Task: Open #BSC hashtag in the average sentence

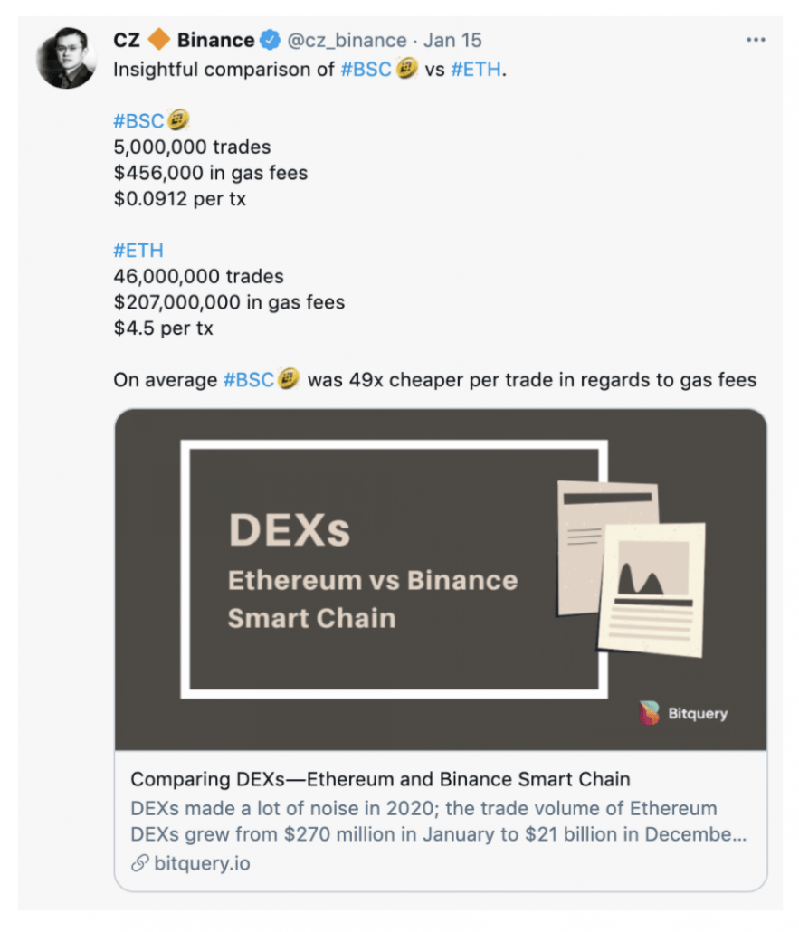Action: click(x=249, y=380)
